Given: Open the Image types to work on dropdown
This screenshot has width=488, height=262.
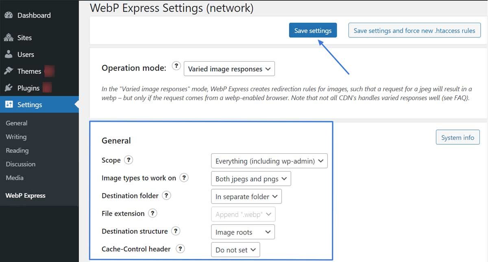Looking at the screenshot, I should tap(251, 178).
